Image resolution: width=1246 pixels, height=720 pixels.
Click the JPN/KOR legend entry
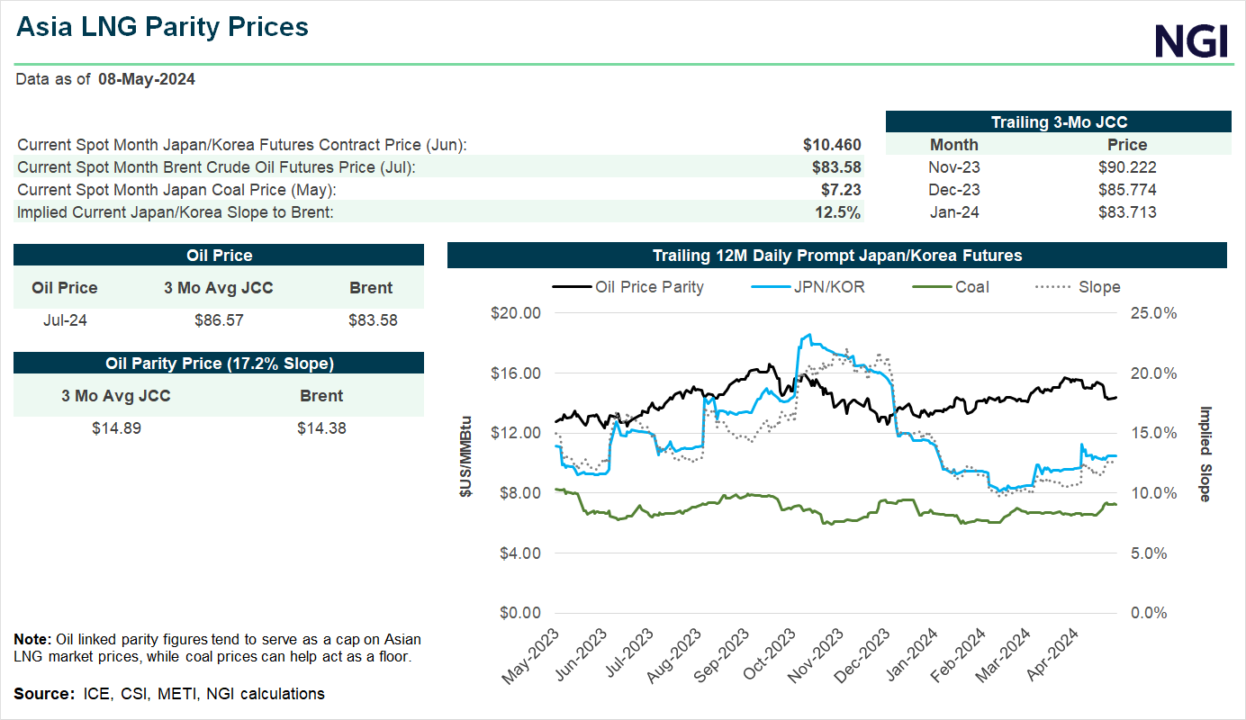coord(809,287)
